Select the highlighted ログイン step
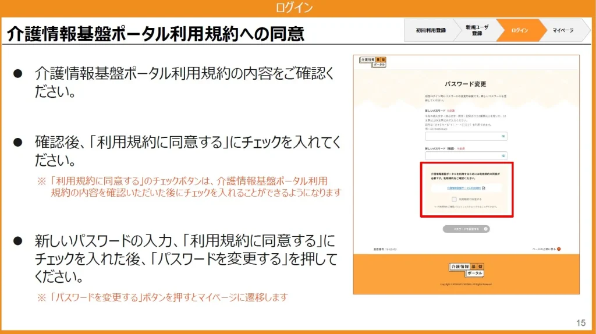The height and width of the screenshot is (334, 596). (x=519, y=30)
